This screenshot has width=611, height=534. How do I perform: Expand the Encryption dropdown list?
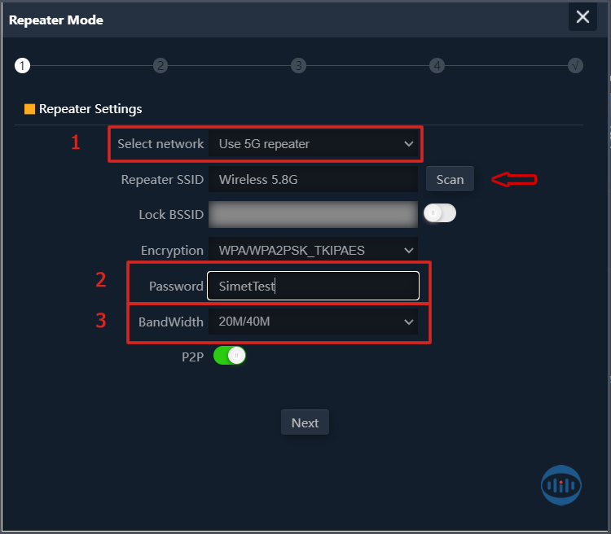click(313, 251)
